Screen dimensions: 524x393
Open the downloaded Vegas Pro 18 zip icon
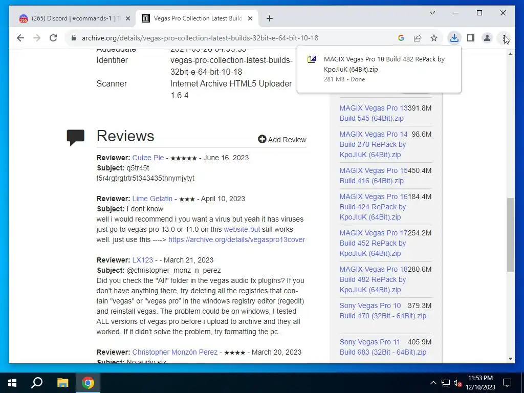[x=312, y=59]
